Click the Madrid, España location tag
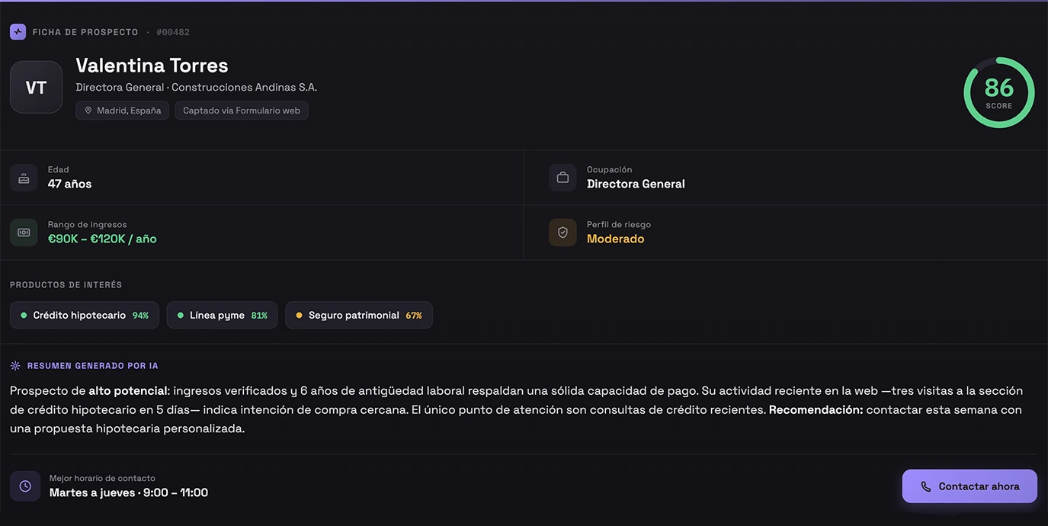 123,111
